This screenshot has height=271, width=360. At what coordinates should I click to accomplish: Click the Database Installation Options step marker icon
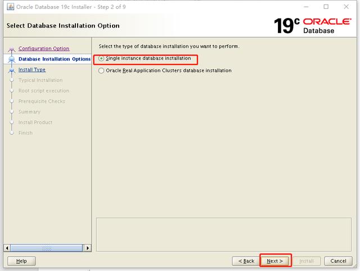[11, 59]
